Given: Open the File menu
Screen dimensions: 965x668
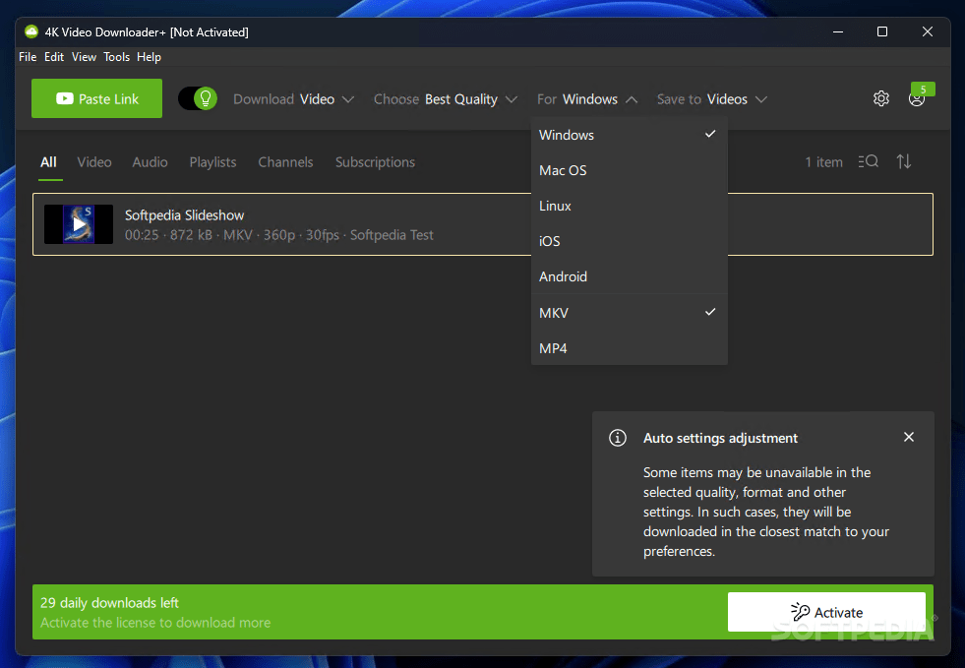Looking at the screenshot, I should point(28,57).
